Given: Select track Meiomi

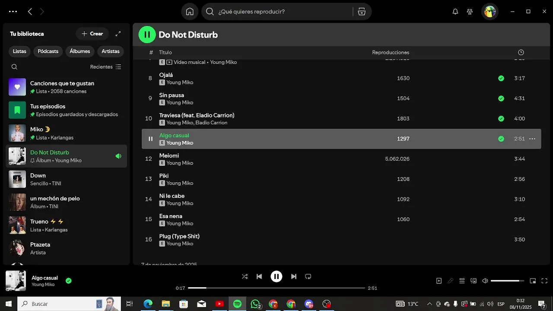Looking at the screenshot, I should (x=341, y=159).
